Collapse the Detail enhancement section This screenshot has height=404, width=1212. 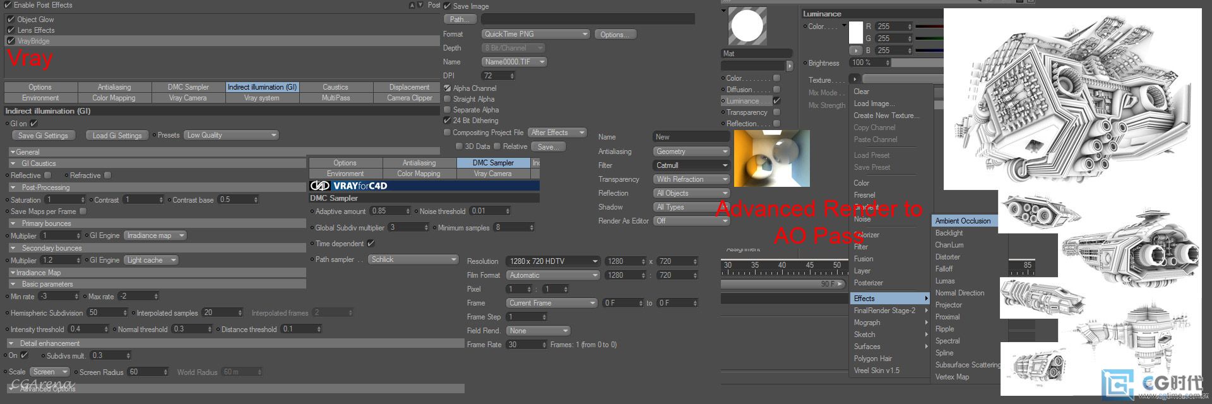(11, 343)
